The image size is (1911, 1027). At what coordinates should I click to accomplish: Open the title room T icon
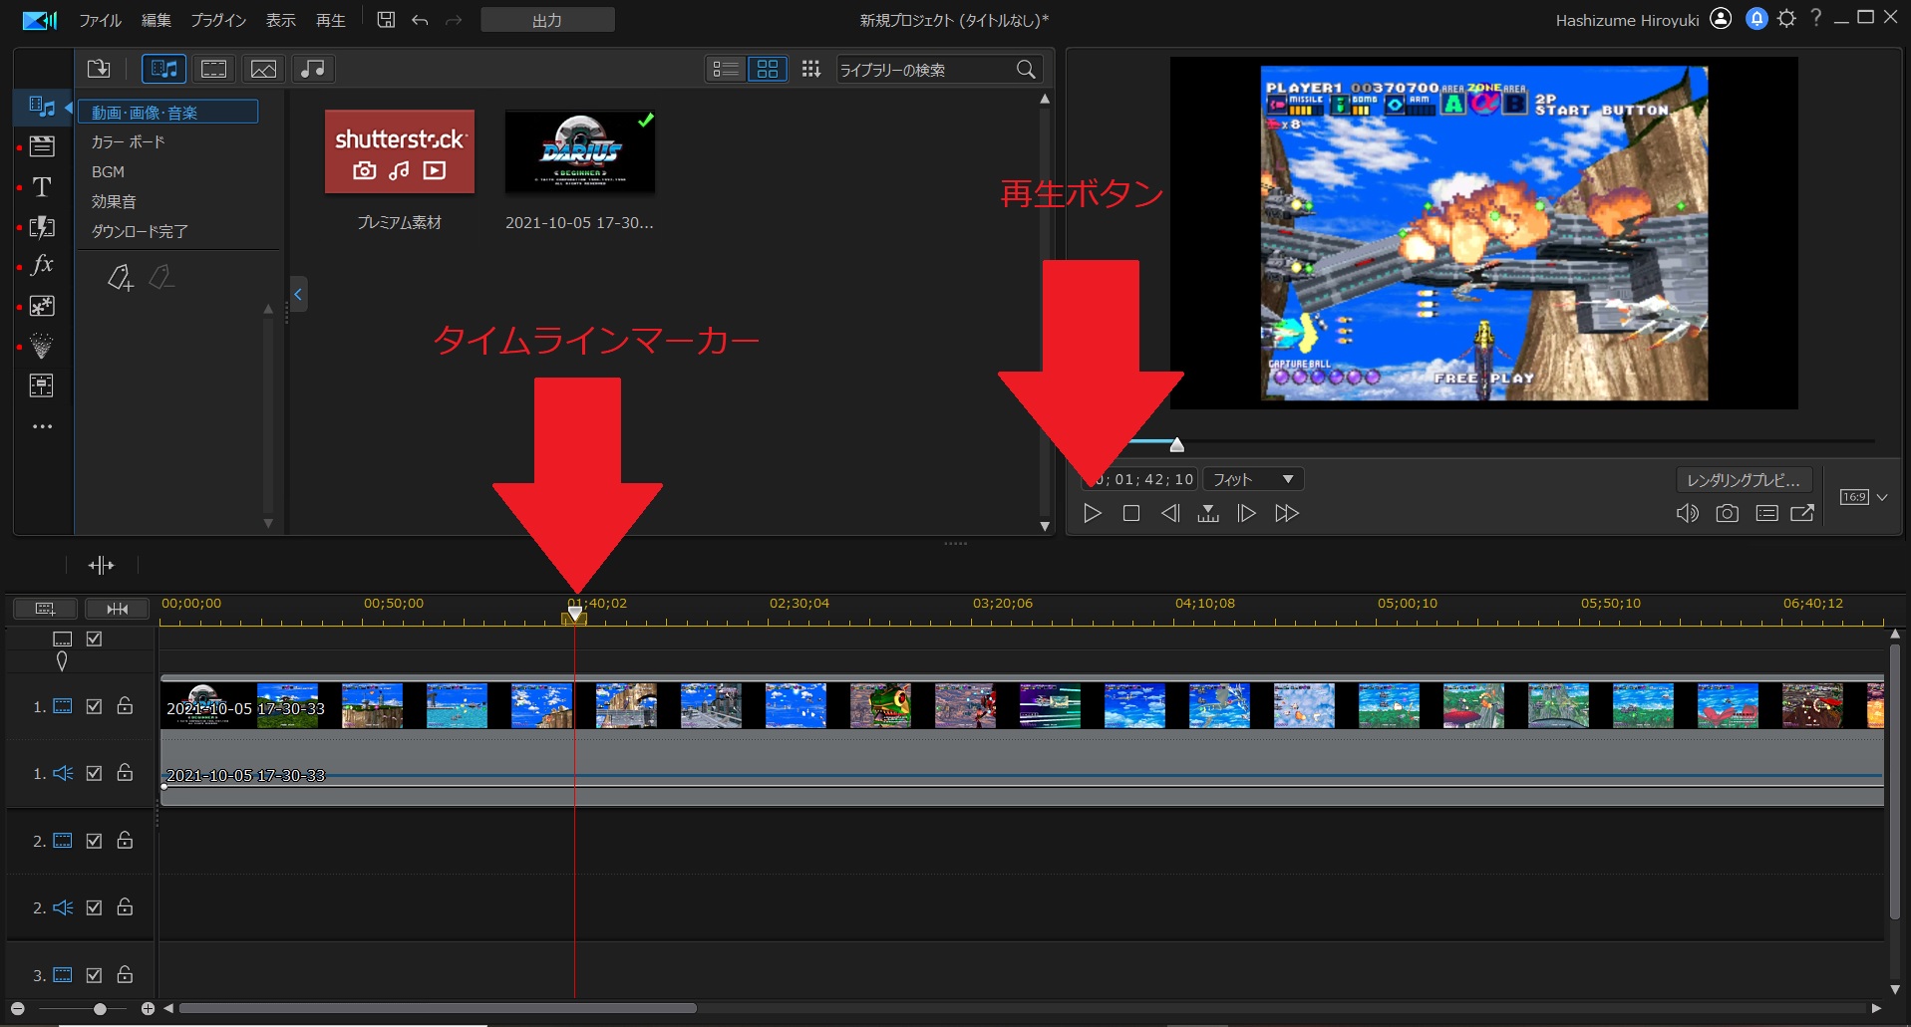click(42, 187)
